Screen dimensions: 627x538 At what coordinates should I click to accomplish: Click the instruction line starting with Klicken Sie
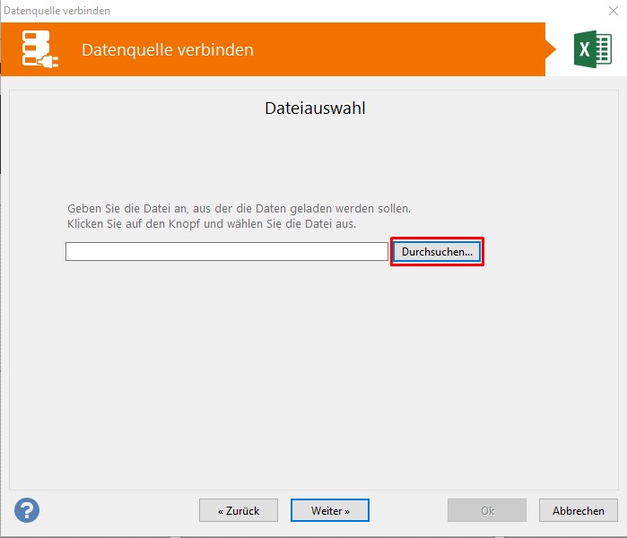(x=212, y=223)
